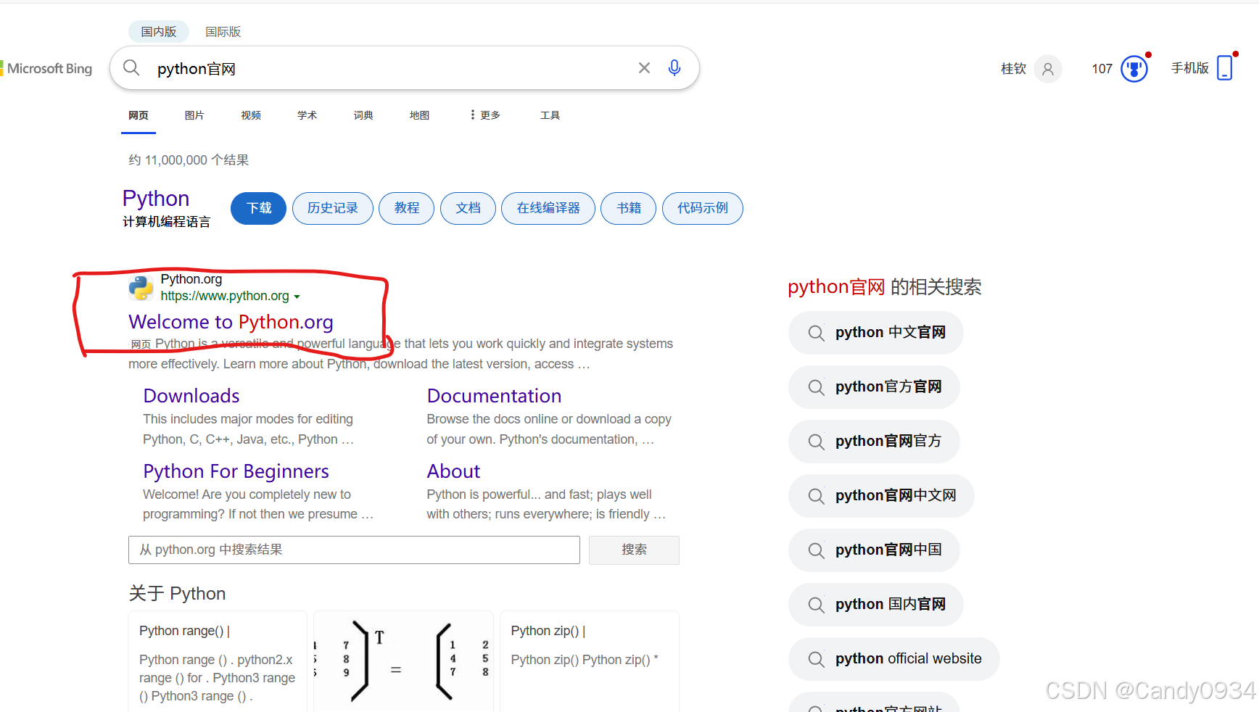The width and height of the screenshot is (1259, 712).
Task: Expand the dropdown arrow beside www.python.org
Action: 298,296
